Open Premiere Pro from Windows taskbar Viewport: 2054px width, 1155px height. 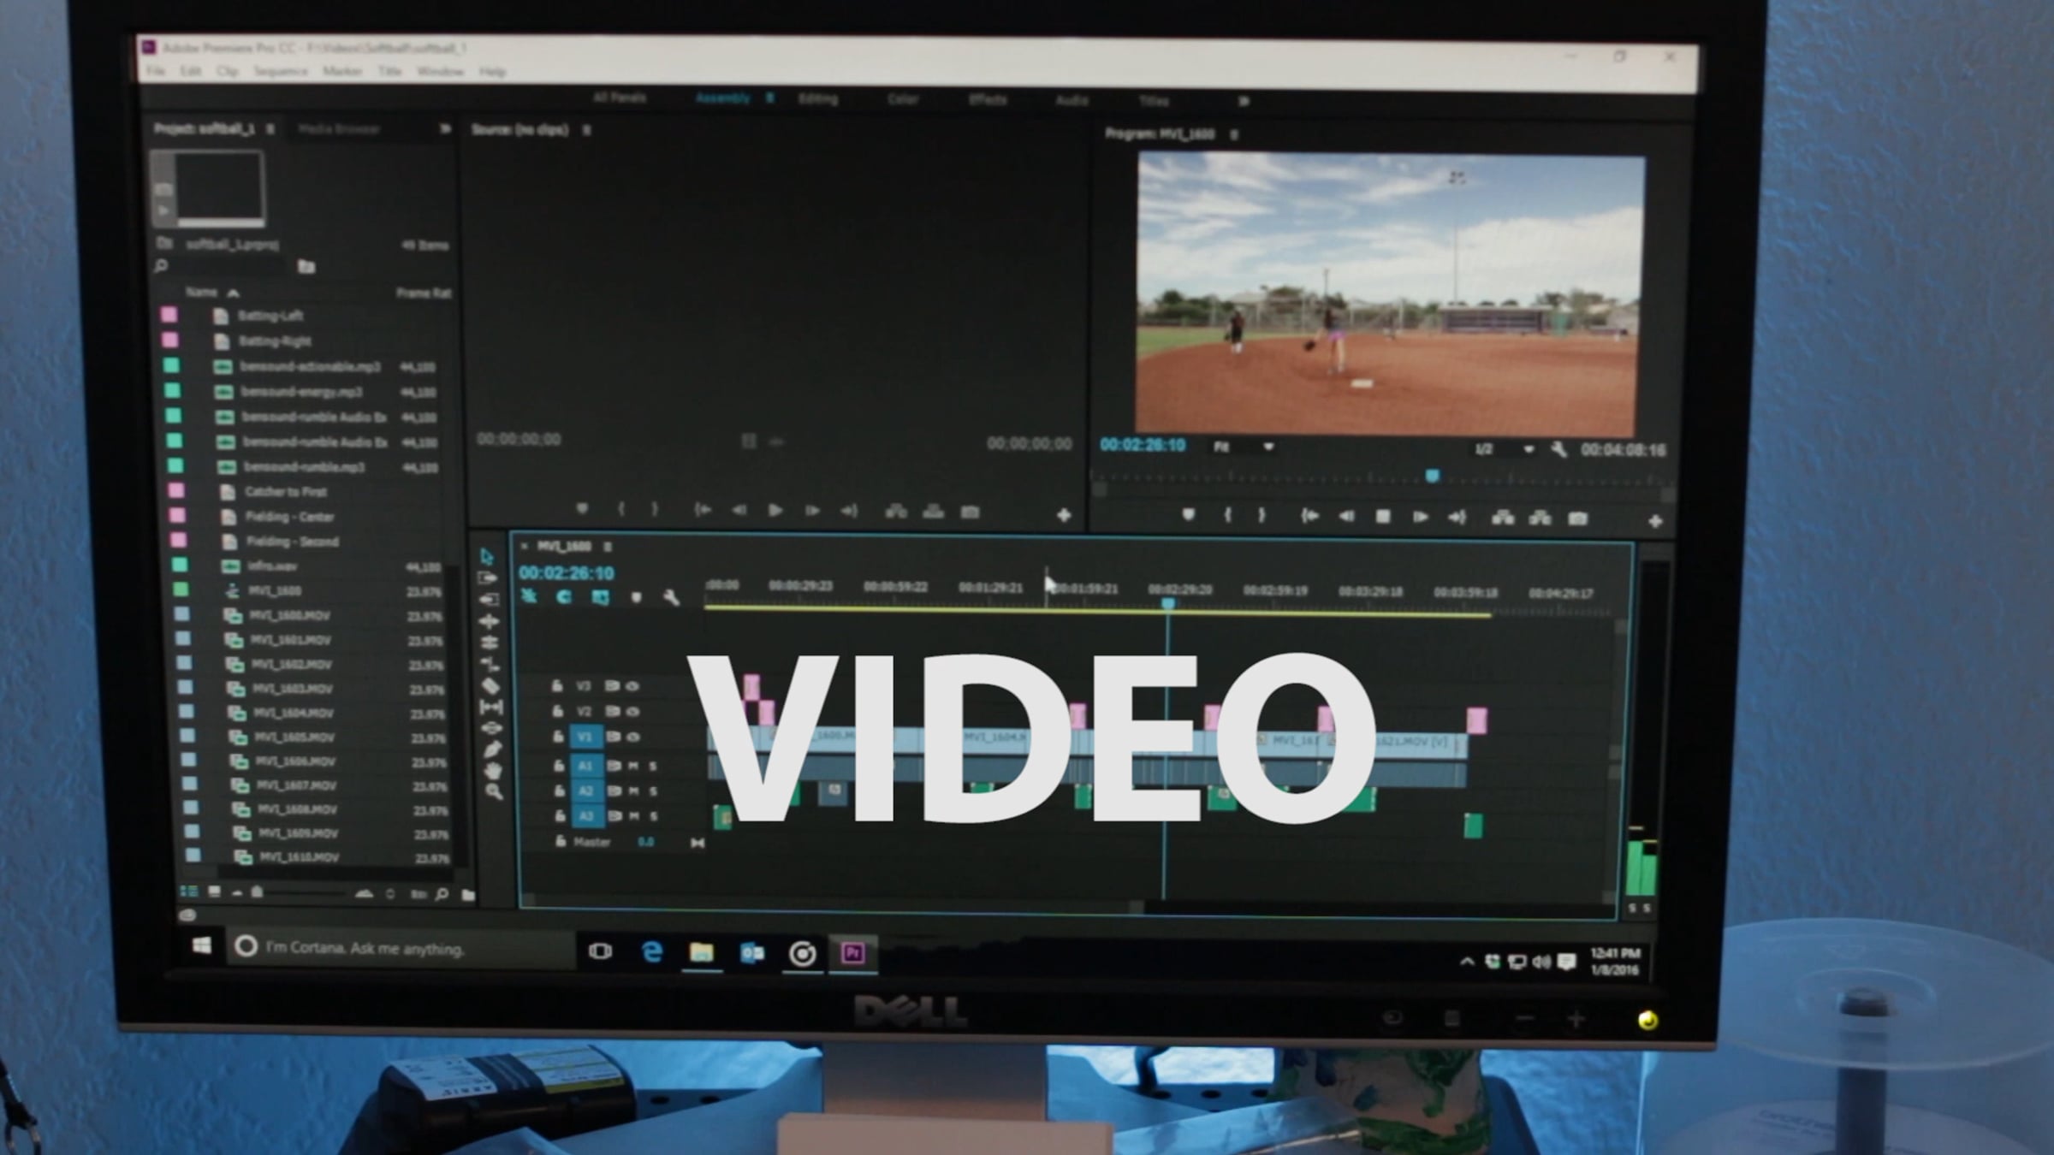(852, 953)
